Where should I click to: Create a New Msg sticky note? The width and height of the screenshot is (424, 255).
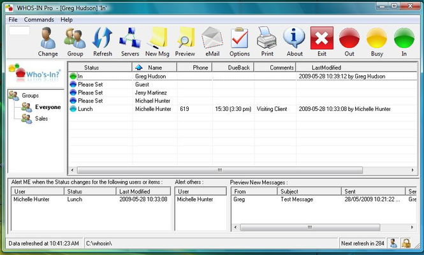(157, 40)
